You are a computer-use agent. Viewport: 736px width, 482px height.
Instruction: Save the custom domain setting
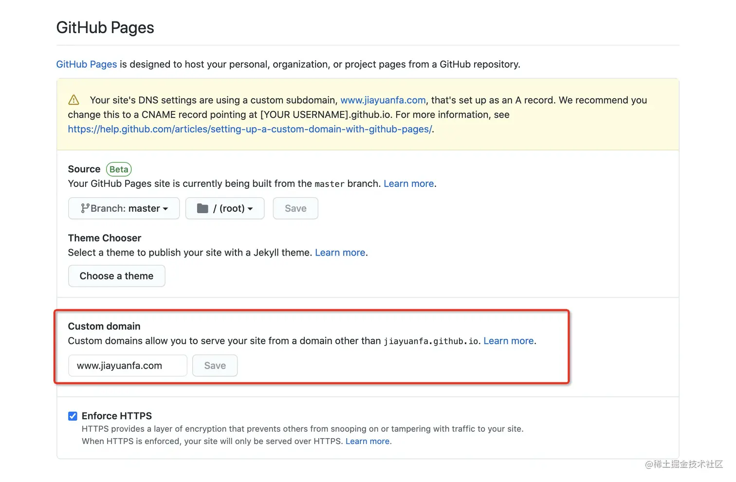pos(215,366)
